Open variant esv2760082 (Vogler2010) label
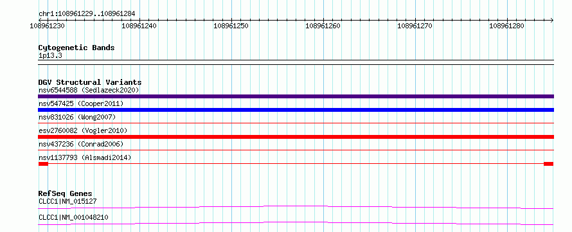 coord(83,130)
